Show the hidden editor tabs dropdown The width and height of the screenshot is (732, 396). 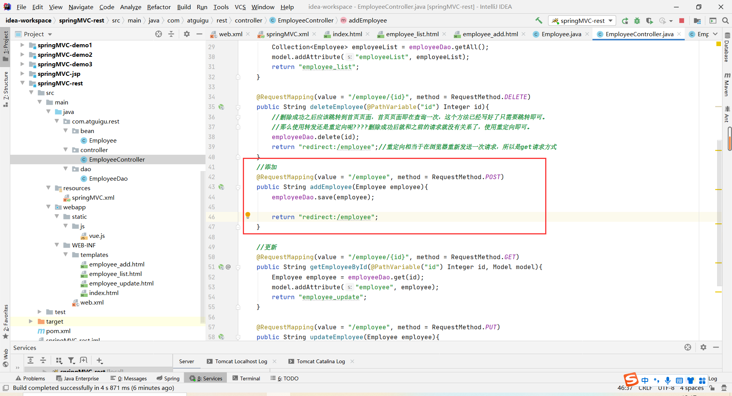(x=715, y=34)
